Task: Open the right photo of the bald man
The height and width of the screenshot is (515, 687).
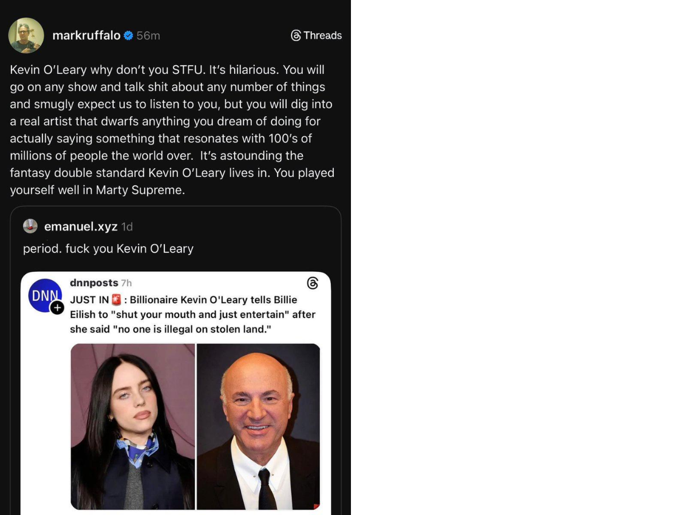Action: [x=258, y=426]
